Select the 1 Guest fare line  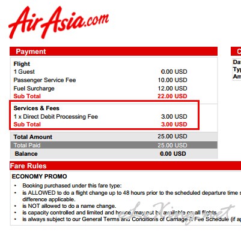click(100, 72)
